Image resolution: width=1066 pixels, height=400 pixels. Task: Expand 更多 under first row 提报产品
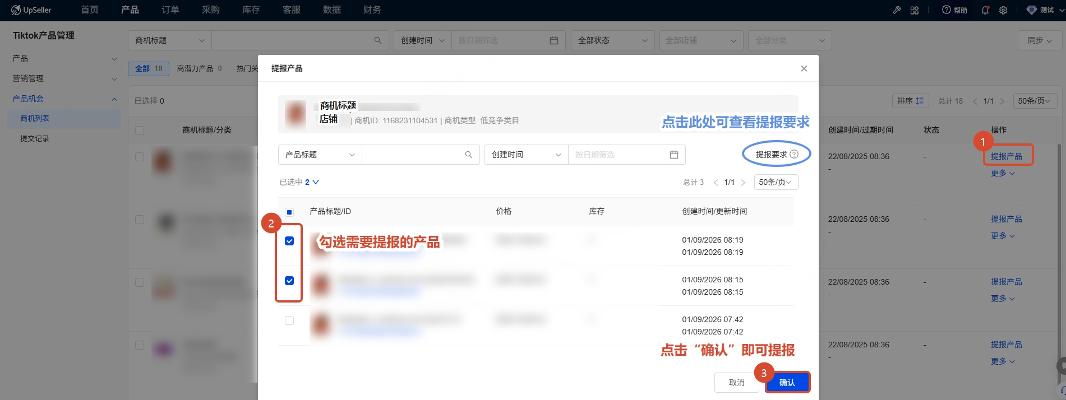pos(1003,173)
